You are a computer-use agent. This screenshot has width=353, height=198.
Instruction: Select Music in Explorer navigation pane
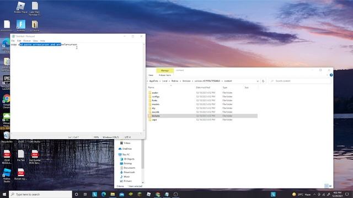coord(125,177)
